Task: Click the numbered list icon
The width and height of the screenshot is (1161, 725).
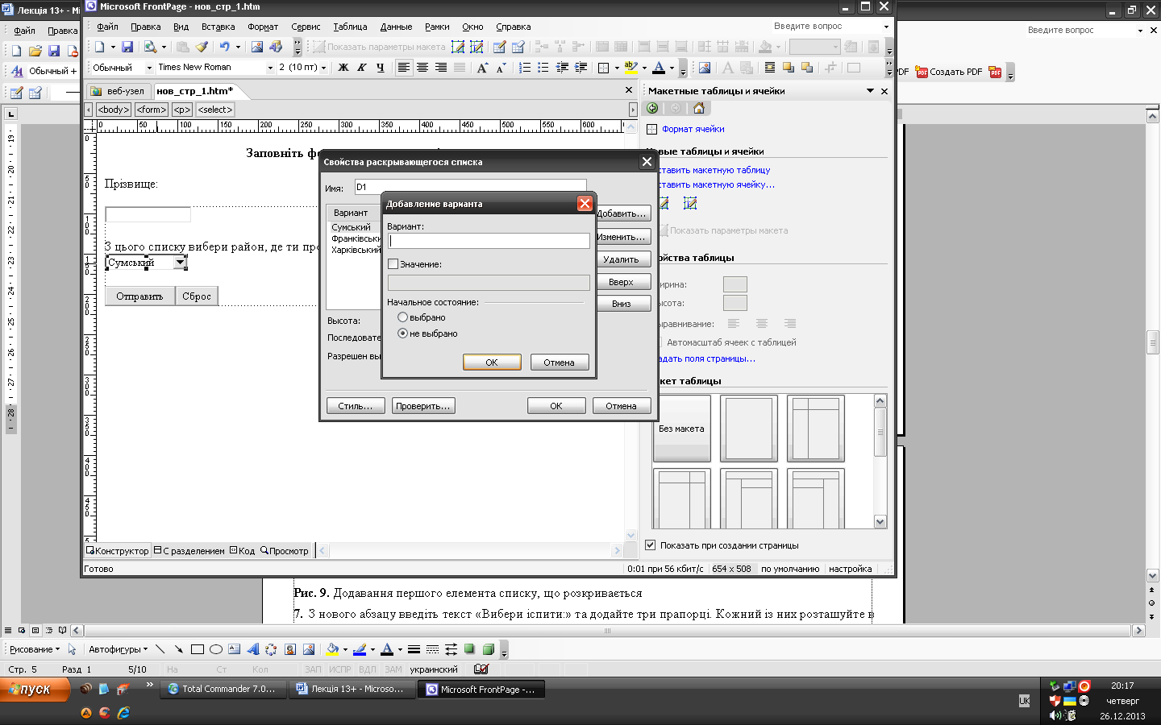Action: pos(525,68)
